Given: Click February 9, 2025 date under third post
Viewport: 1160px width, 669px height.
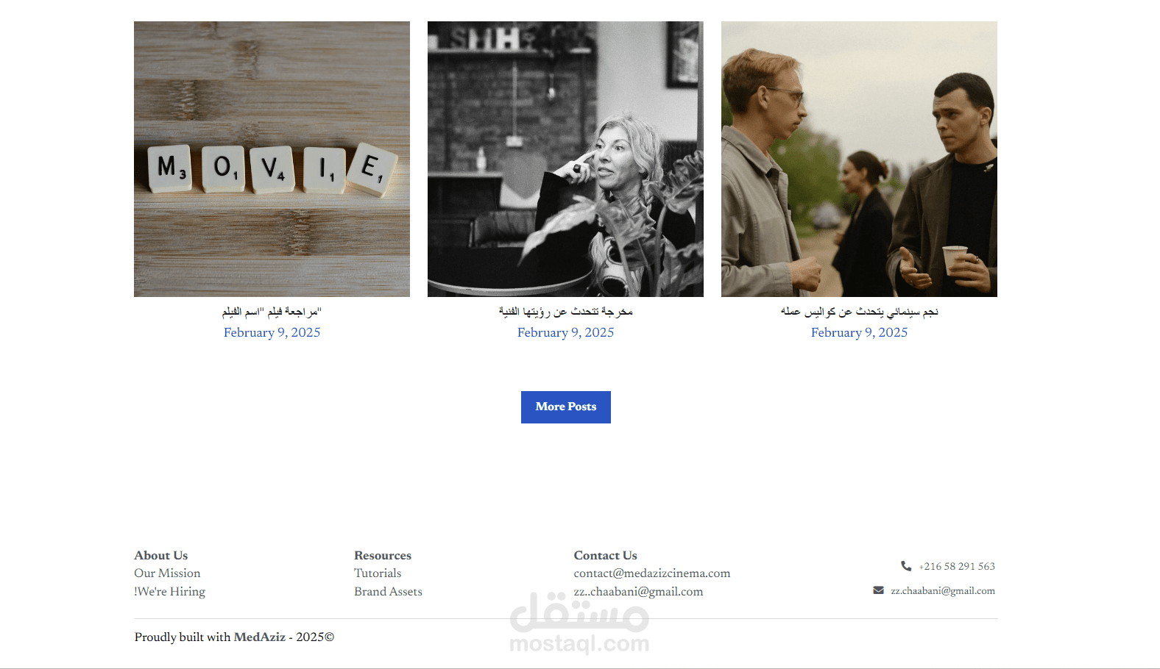Looking at the screenshot, I should point(859,332).
